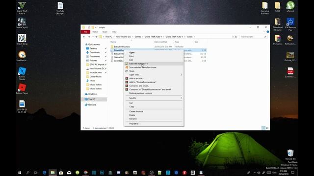
Task: Show hidden system tray icons
Action: click(255, 173)
